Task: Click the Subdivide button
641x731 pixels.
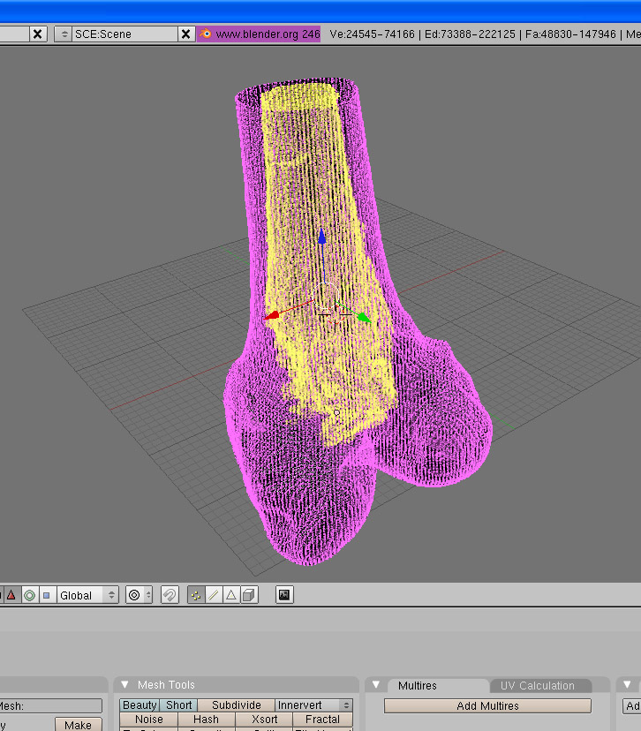Action: click(237, 705)
